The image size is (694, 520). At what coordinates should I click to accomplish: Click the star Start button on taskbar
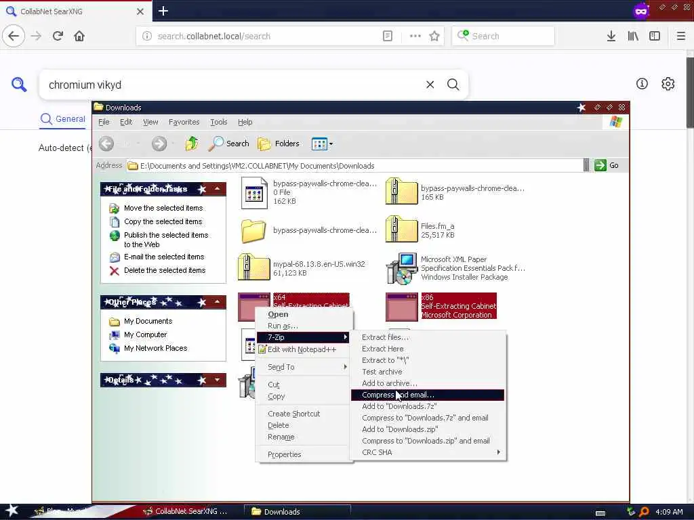tap(12, 511)
